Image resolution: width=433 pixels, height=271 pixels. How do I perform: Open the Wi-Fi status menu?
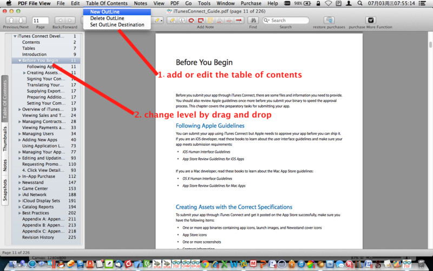coord(329,3)
